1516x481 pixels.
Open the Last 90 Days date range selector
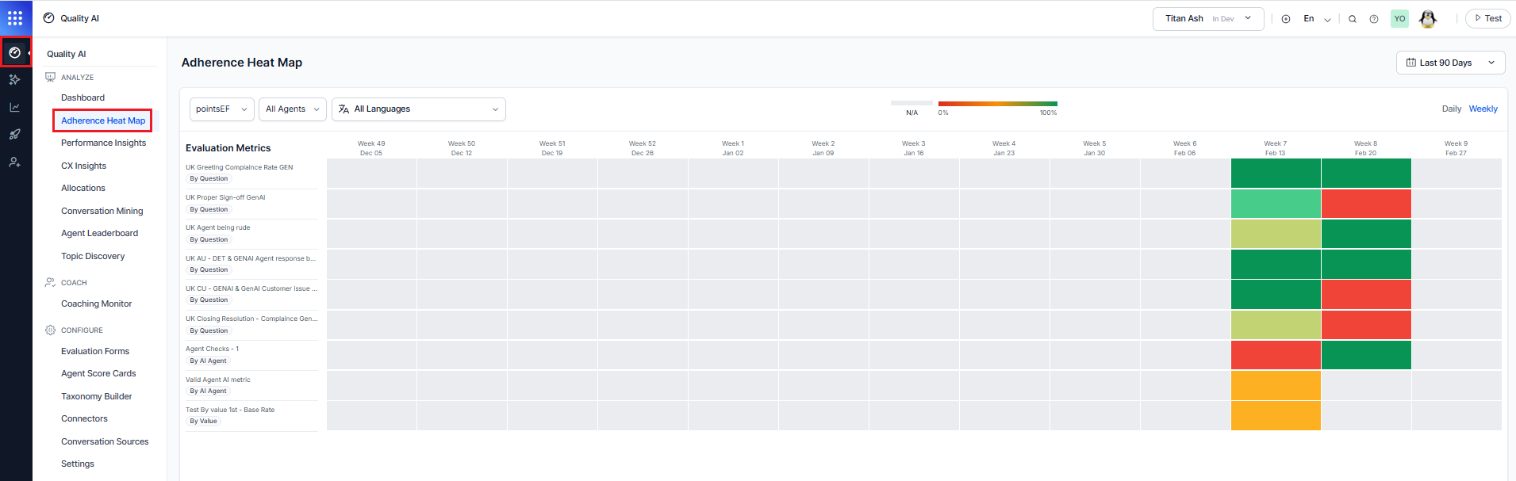1449,63
